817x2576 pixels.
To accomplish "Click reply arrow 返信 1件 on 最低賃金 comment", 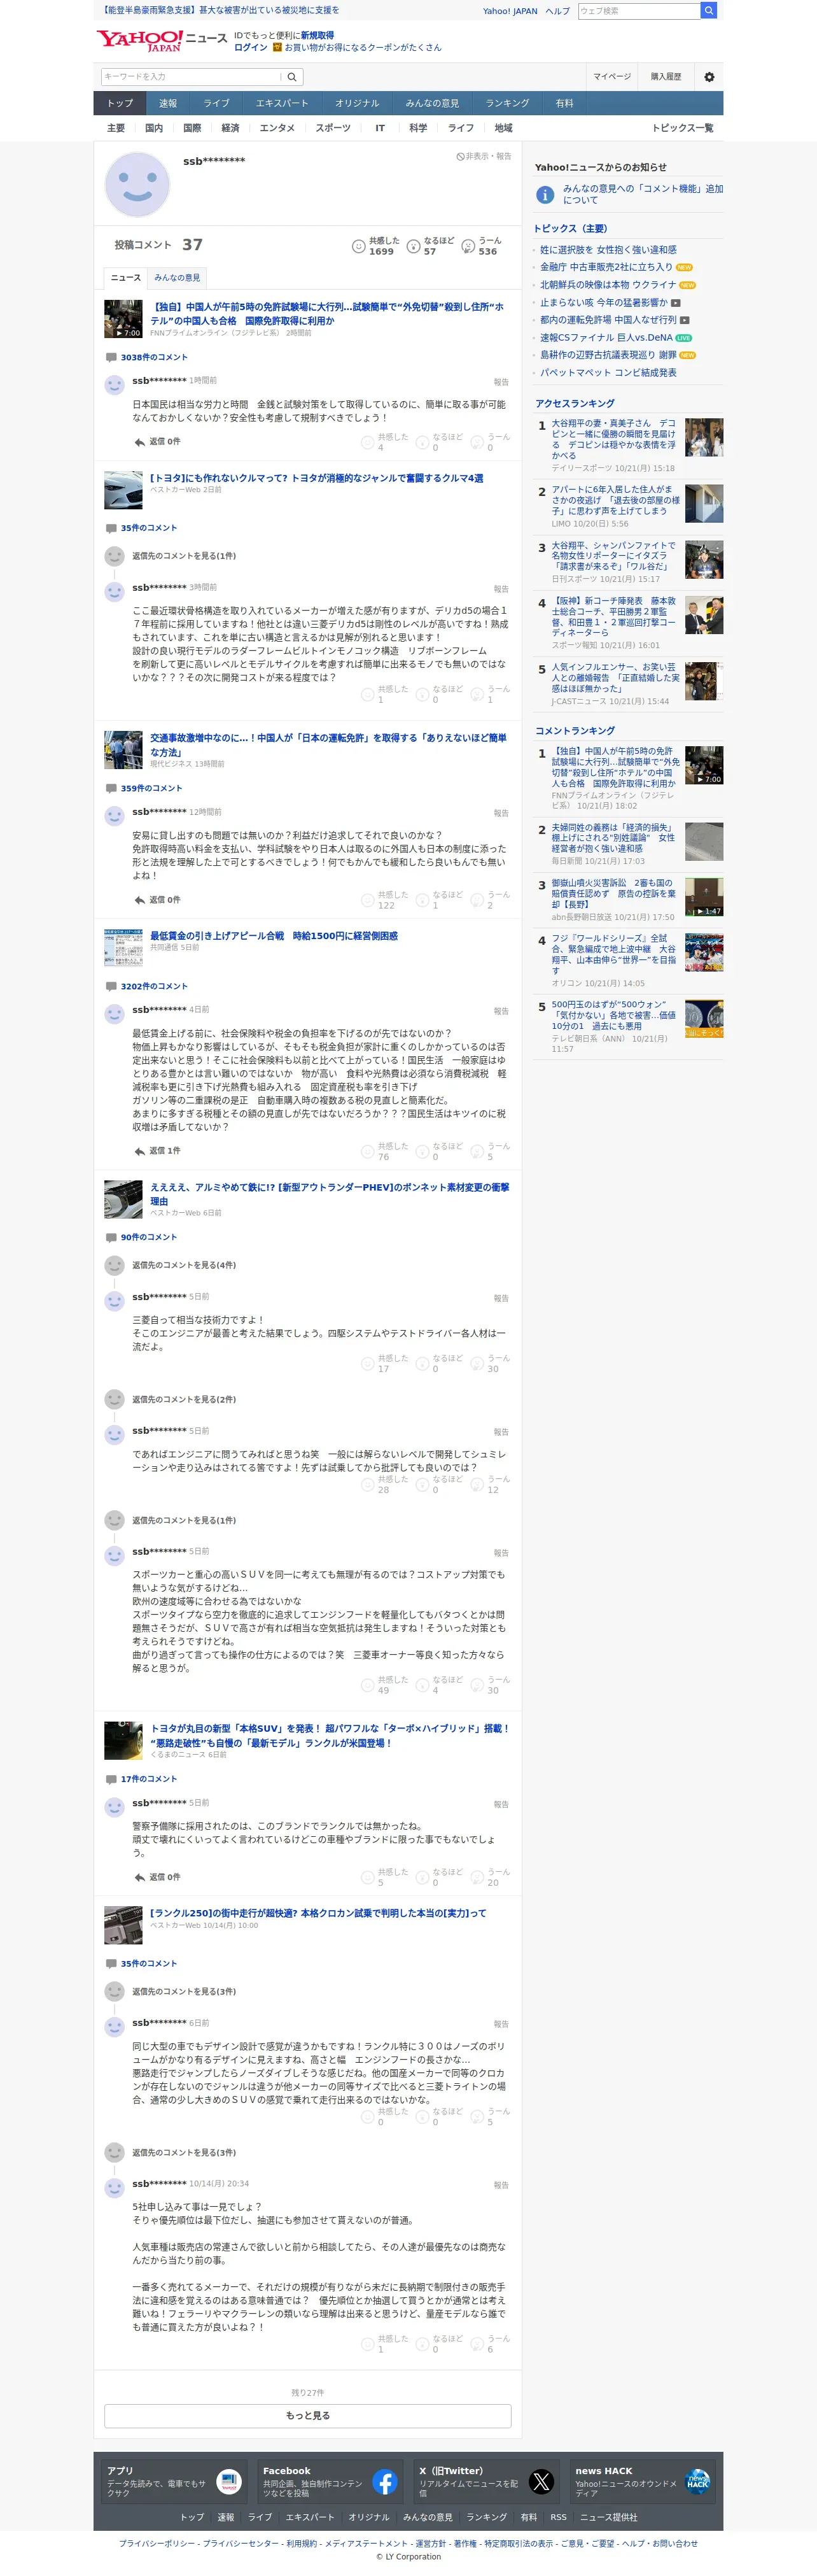I will click(x=139, y=1151).
